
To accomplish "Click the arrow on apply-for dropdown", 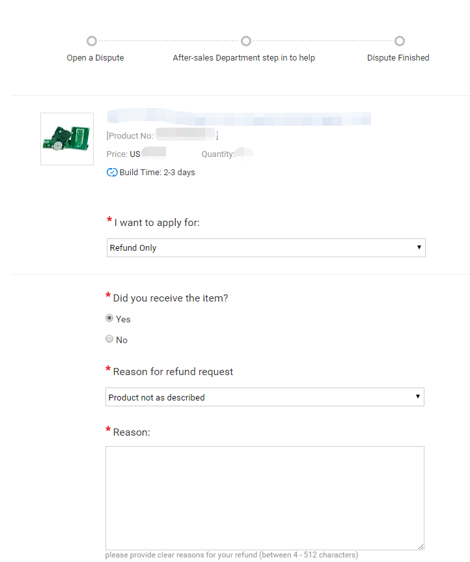I will 419,247.
